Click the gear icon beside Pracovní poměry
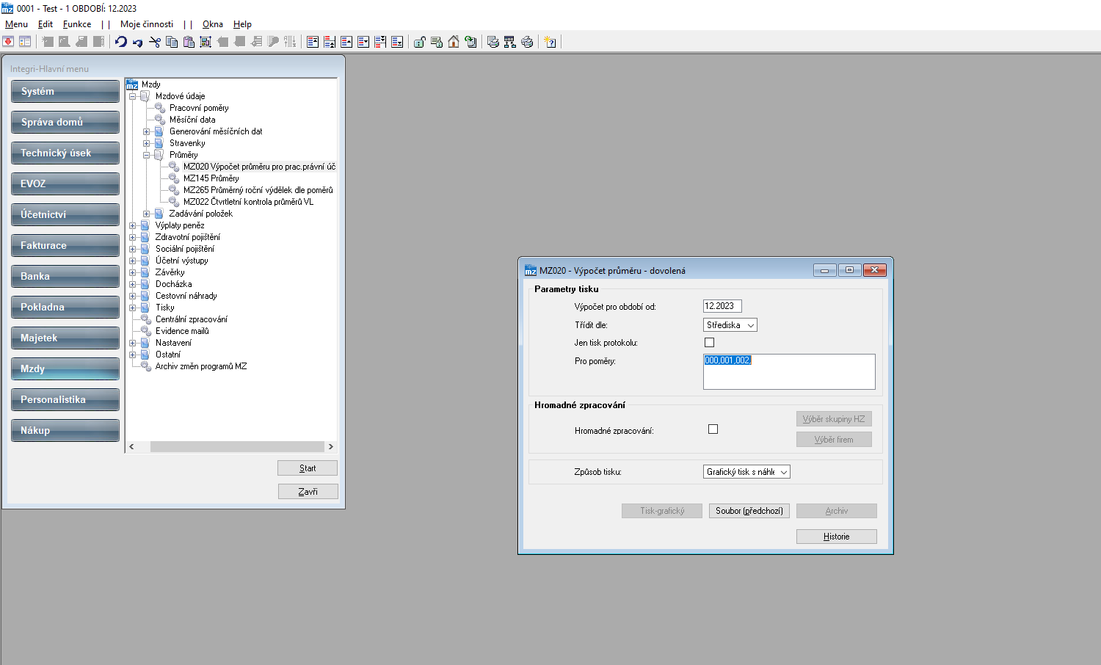 (160, 108)
